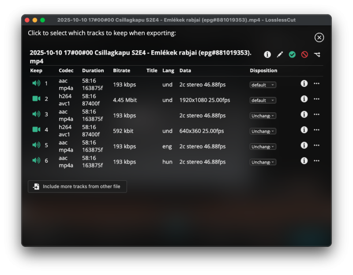Click the 1920x1080 25.00fps data cell
The height and width of the screenshot is (275, 353).
coord(205,100)
